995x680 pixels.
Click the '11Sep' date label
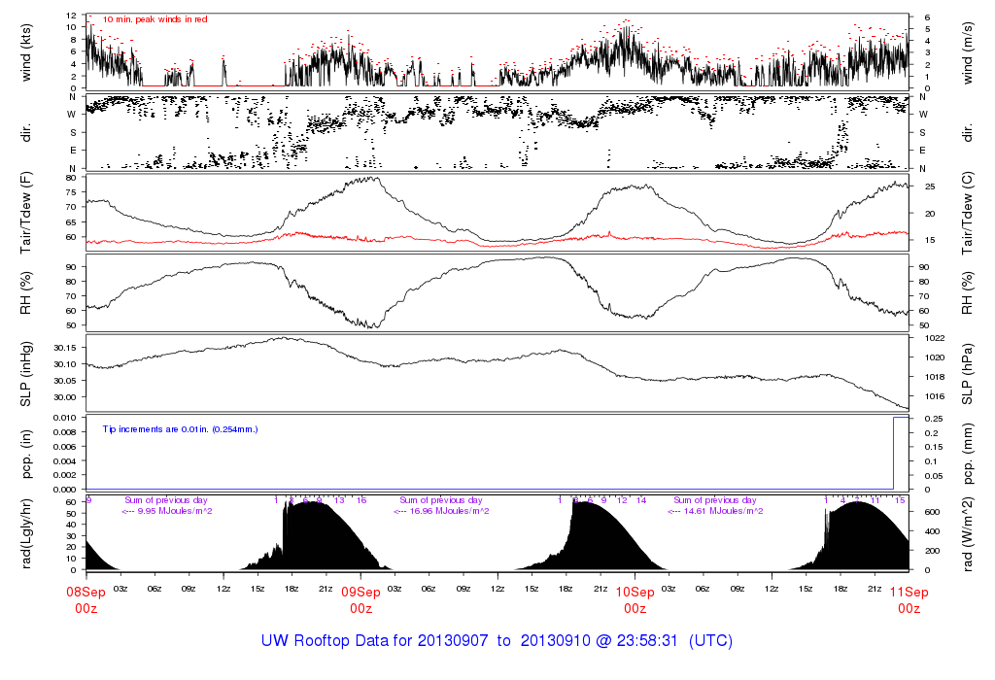click(x=909, y=593)
